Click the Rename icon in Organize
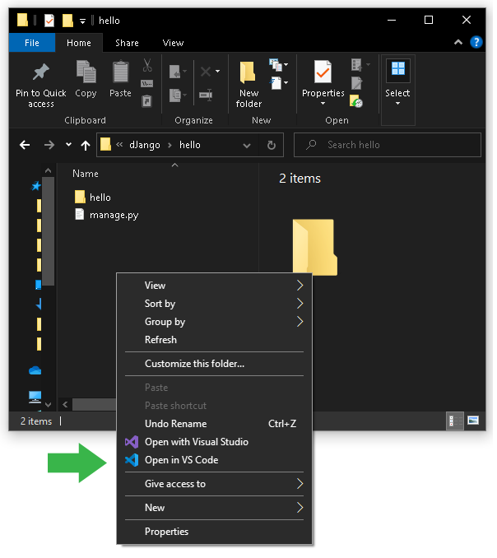 (x=207, y=95)
